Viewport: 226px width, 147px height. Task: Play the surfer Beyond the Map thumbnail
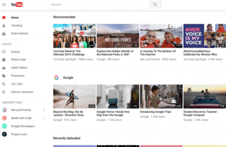75,96
